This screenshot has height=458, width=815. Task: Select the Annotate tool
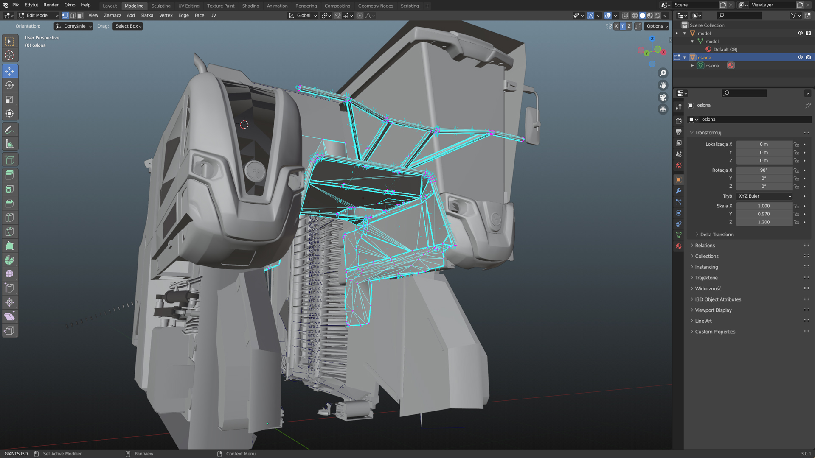pyautogui.click(x=9, y=130)
